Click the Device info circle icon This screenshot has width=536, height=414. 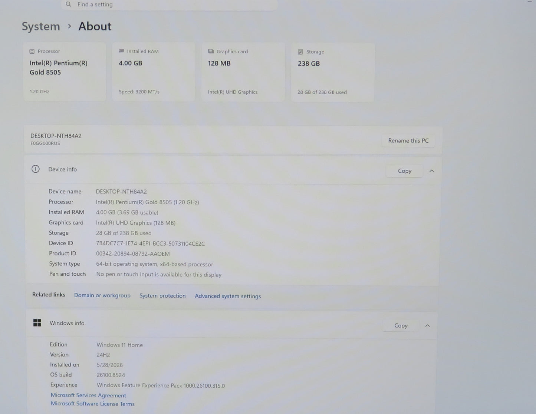click(36, 169)
